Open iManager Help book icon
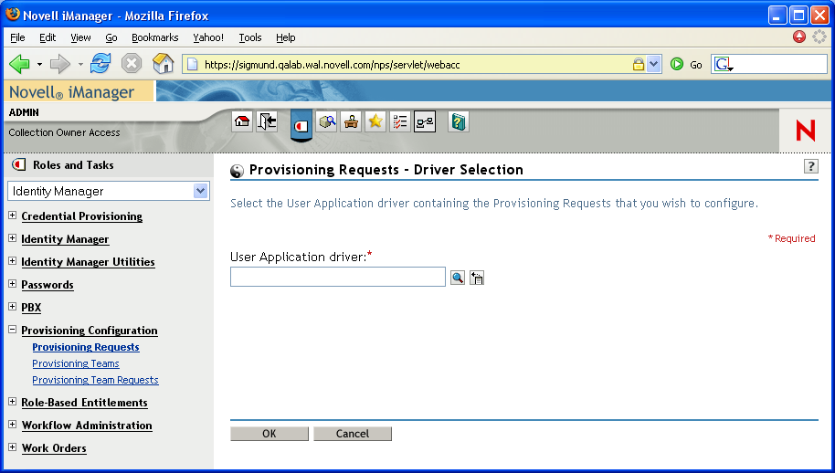The width and height of the screenshot is (835, 473). click(x=459, y=121)
